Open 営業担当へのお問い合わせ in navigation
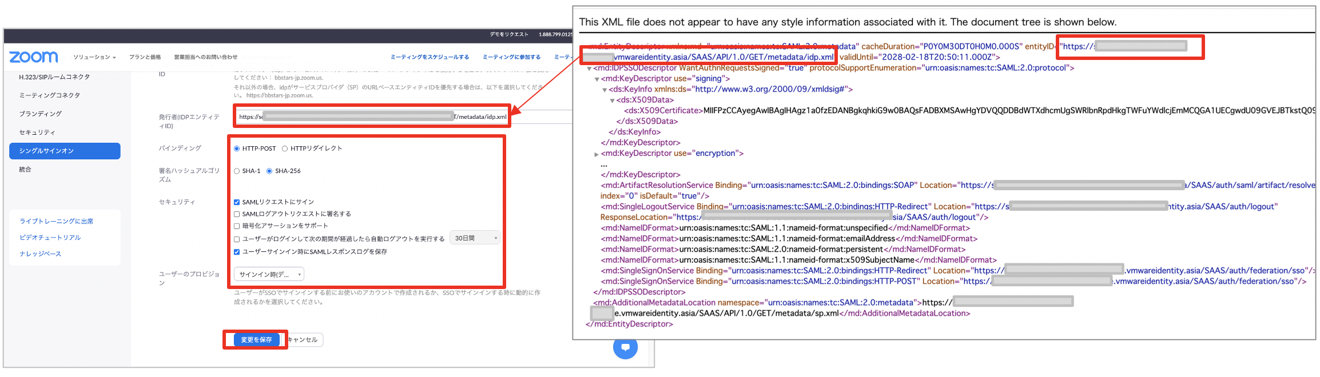The height and width of the screenshot is (377, 1320). click(205, 57)
